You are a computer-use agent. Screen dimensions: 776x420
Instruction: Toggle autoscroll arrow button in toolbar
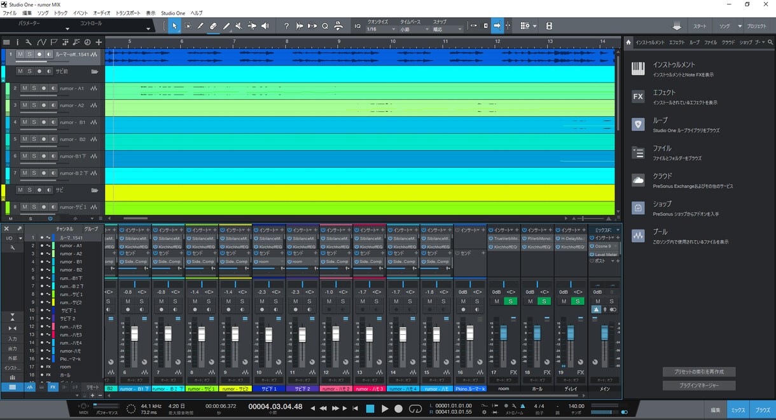[497, 26]
